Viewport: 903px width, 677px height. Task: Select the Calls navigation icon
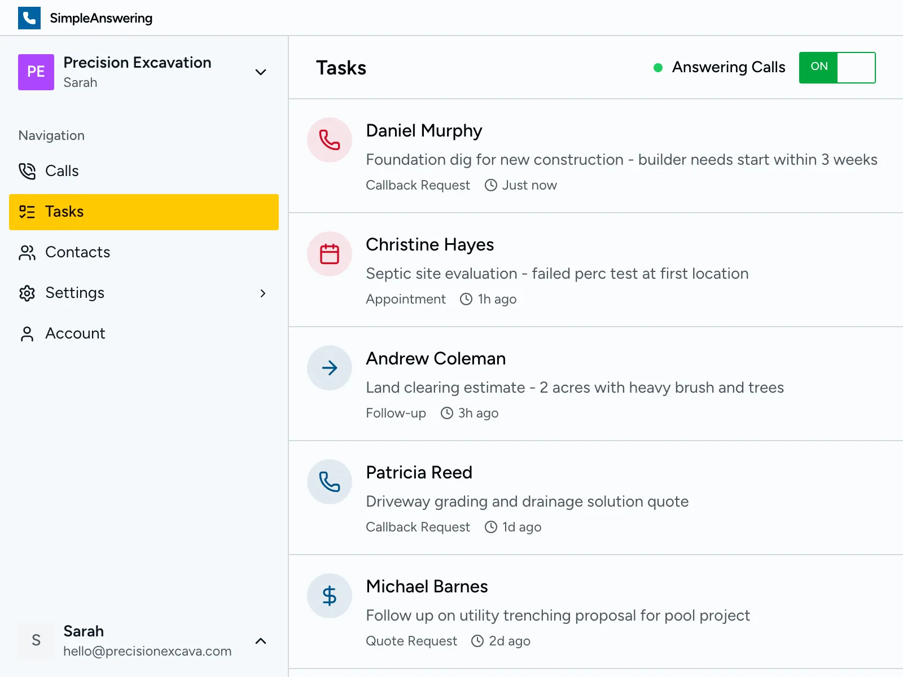click(27, 170)
